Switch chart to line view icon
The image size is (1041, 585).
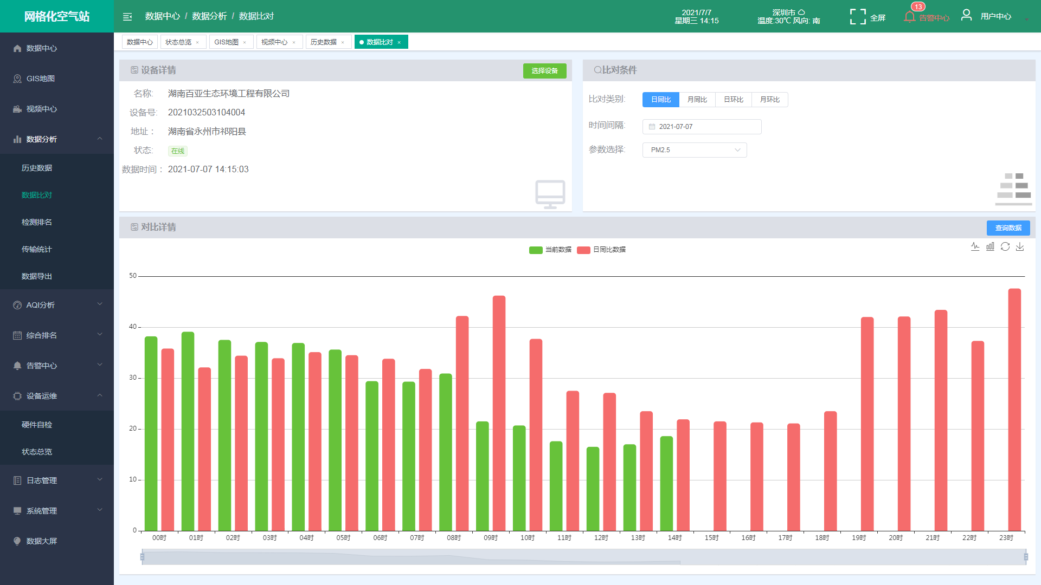tap(975, 246)
